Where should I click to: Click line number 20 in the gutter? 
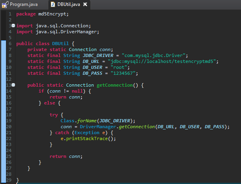tap(9, 127)
